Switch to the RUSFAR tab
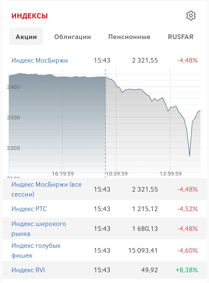209x283 pixels. click(181, 37)
